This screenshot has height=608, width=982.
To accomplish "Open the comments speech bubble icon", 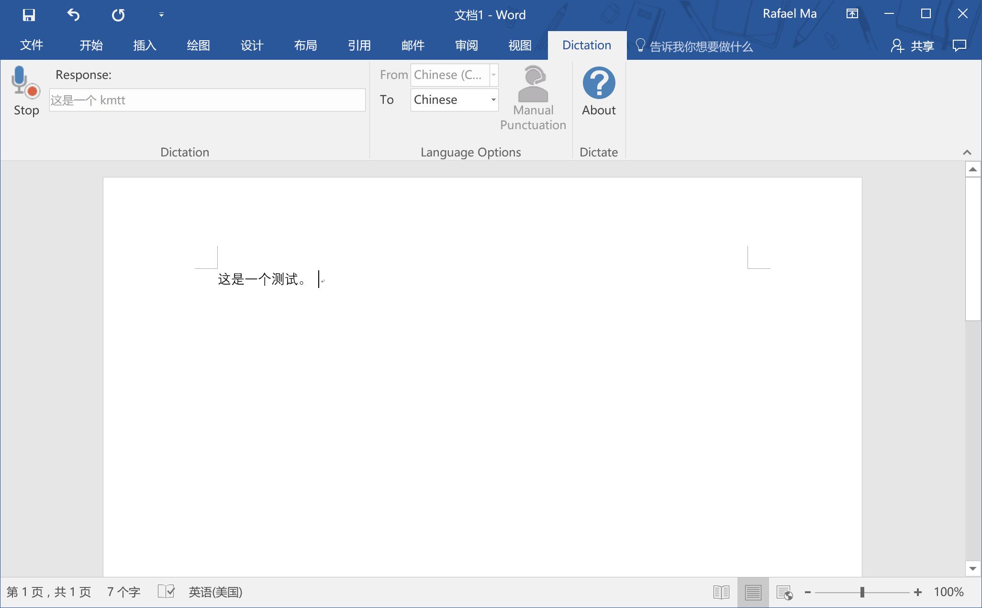I will [x=959, y=45].
